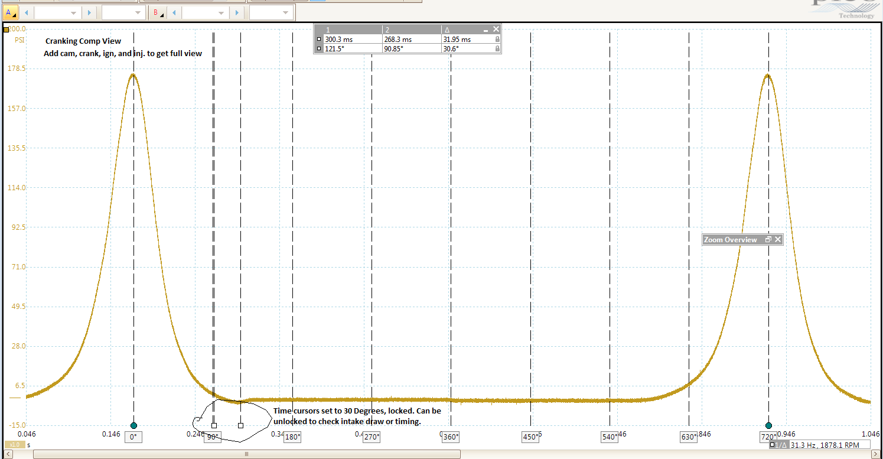Close the cursor measurement legend
The image size is (883, 459).
tap(496, 29)
